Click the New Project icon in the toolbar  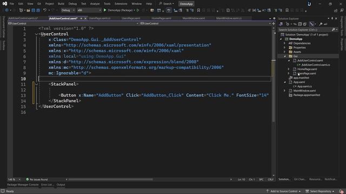tap(21, 10)
